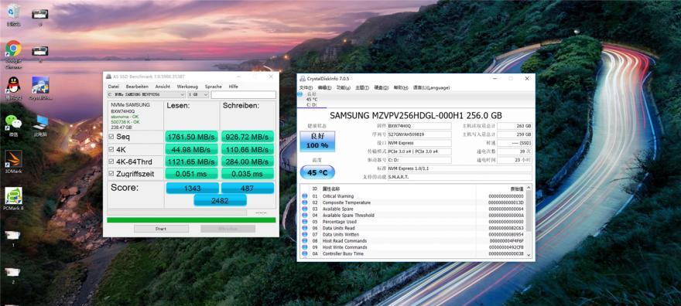Screen dimensions: 681x306
Task: Open 3DMark desktop shortcut
Action: (13, 161)
